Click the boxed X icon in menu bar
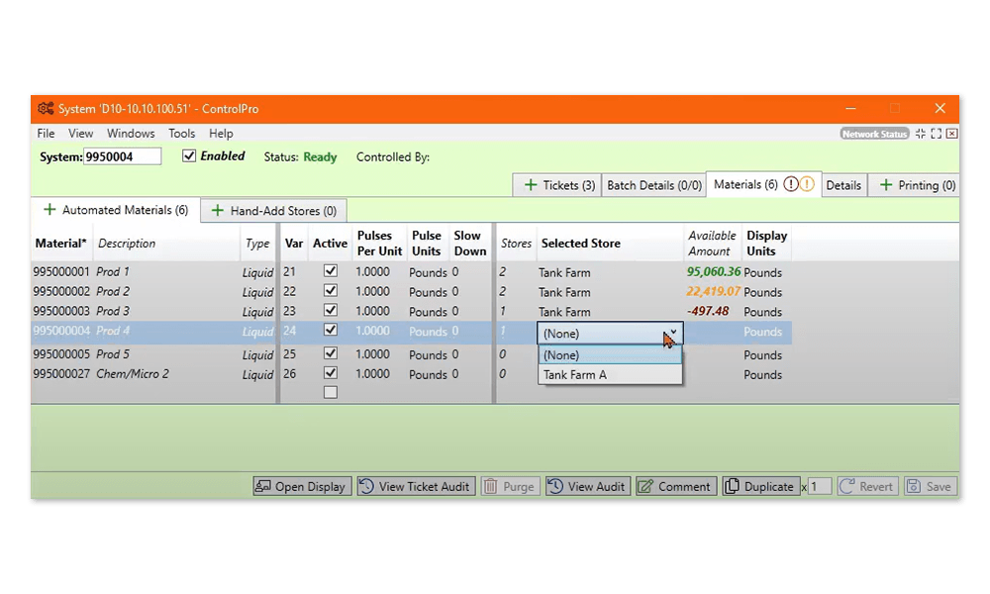The height and width of the screenshot is (594, 990). (951, 134)
